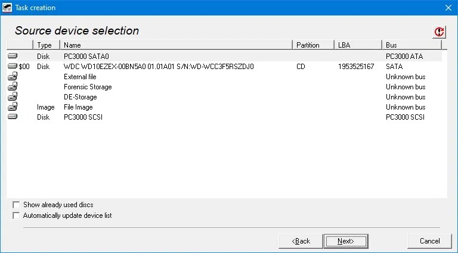Viewport: 458px width, 253px height.
Task: Click the PC3000 SCSI disk icon
Action: tap(13, 117)
